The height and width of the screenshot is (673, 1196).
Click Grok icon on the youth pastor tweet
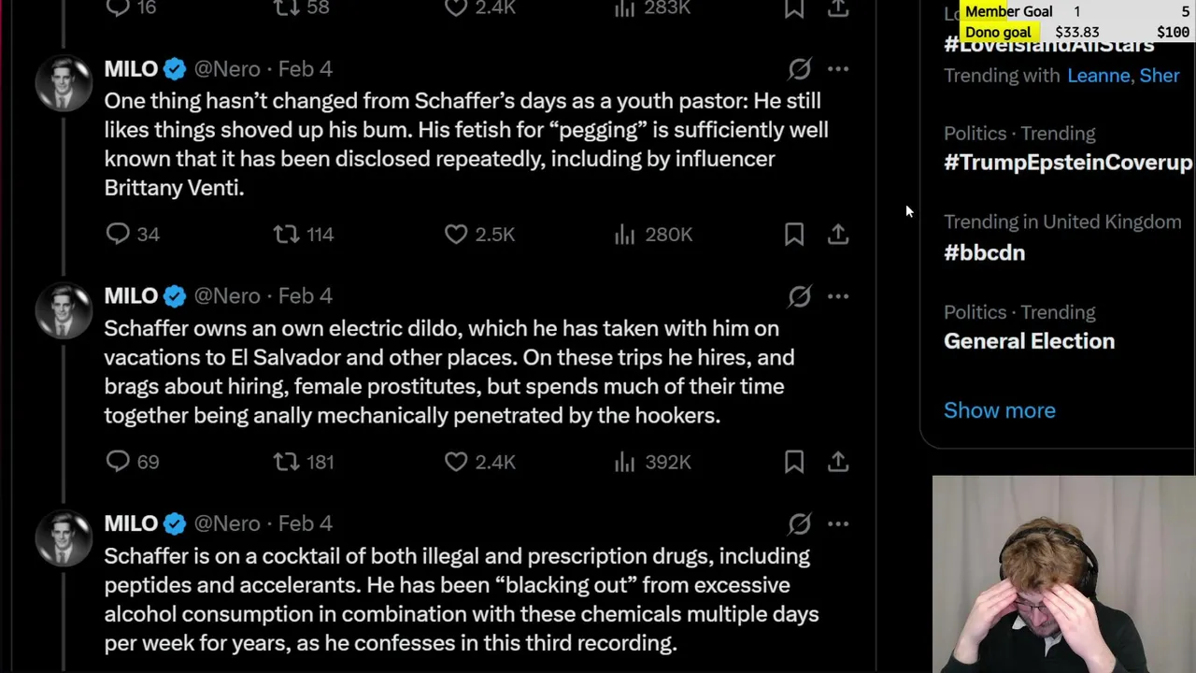[800, 69]
